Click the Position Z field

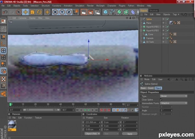(92, 130)
